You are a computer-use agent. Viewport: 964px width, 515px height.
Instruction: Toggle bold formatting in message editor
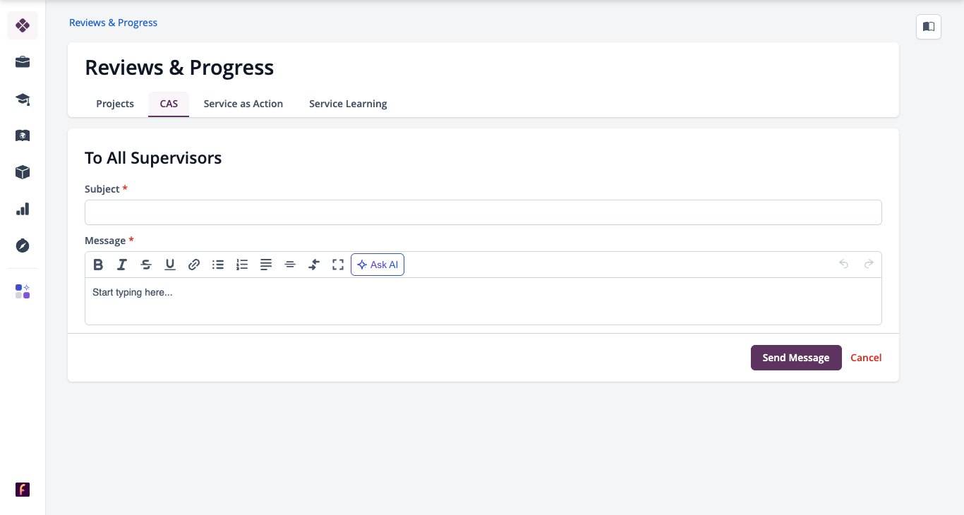(x=98, y=265)
